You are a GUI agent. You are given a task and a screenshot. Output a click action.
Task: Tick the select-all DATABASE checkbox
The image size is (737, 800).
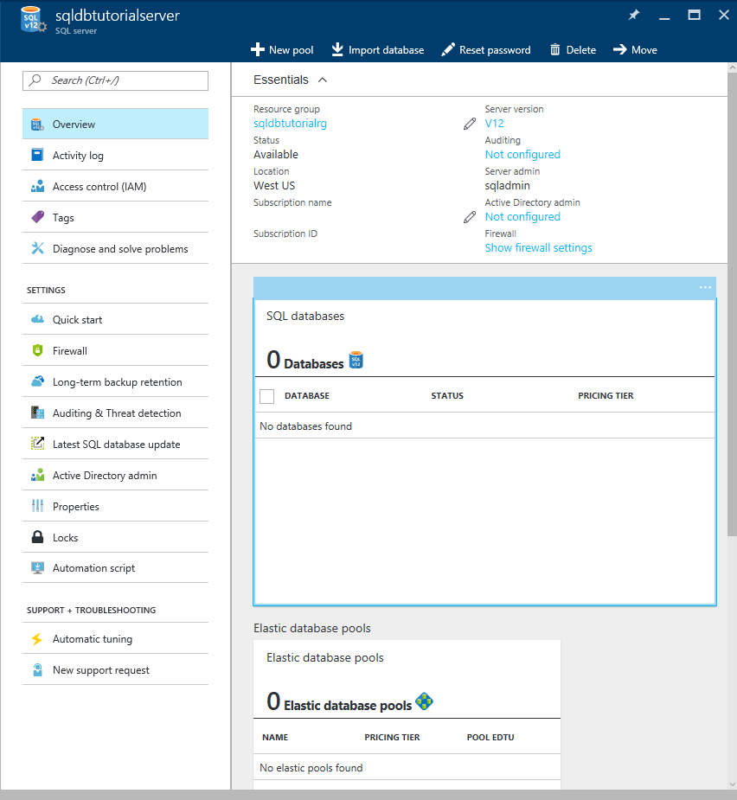(266, 396)
